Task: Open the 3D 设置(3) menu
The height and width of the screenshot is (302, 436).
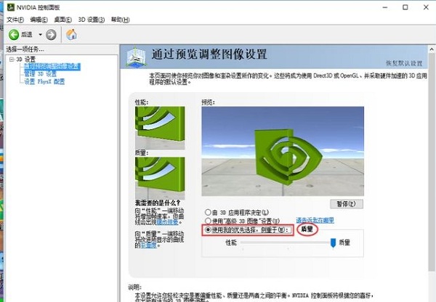Action: click(x=92, y=20)
